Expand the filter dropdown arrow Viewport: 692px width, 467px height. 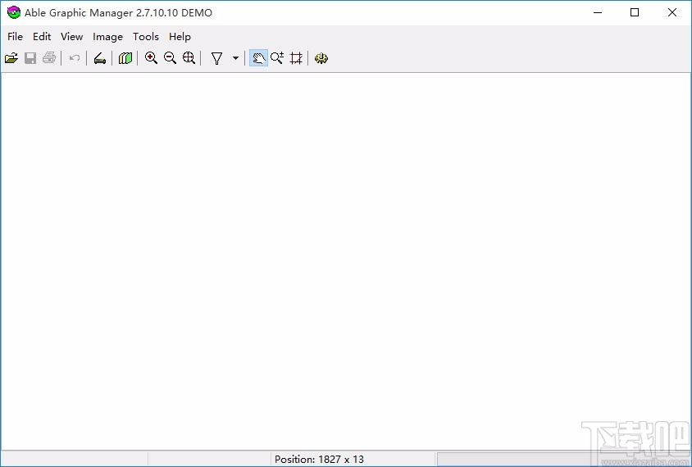(235, 58)
